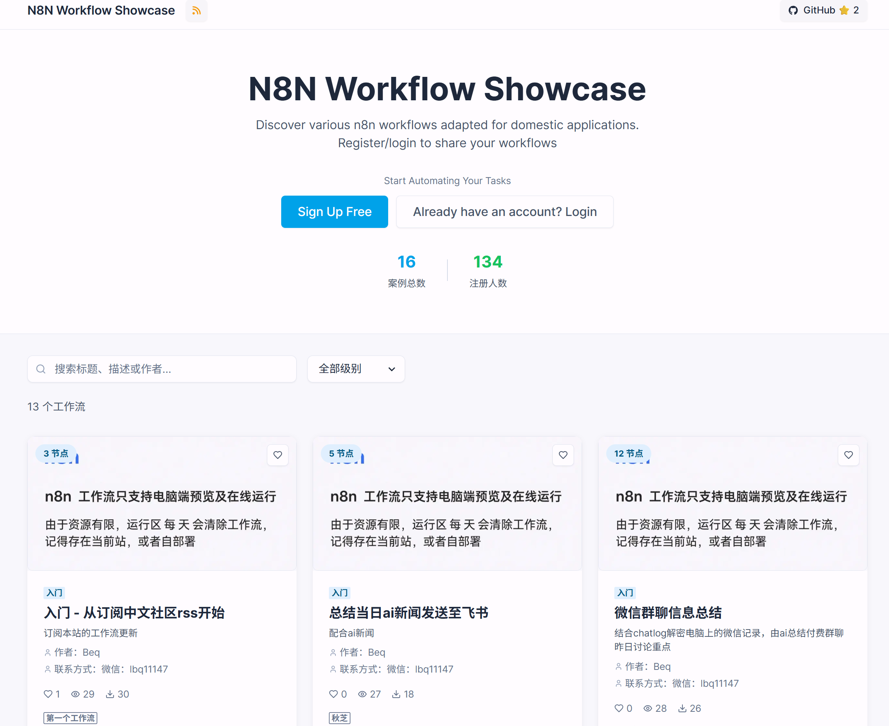The width and height of the screenshot is (889, 726).
Task: Open workflow 入门 - 从订阅中文社区rss开始
Action: [134, 613]
